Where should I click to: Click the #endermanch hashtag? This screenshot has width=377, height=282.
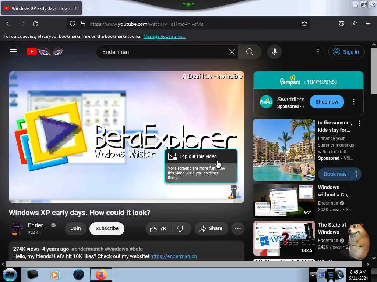tap(88, 249)
